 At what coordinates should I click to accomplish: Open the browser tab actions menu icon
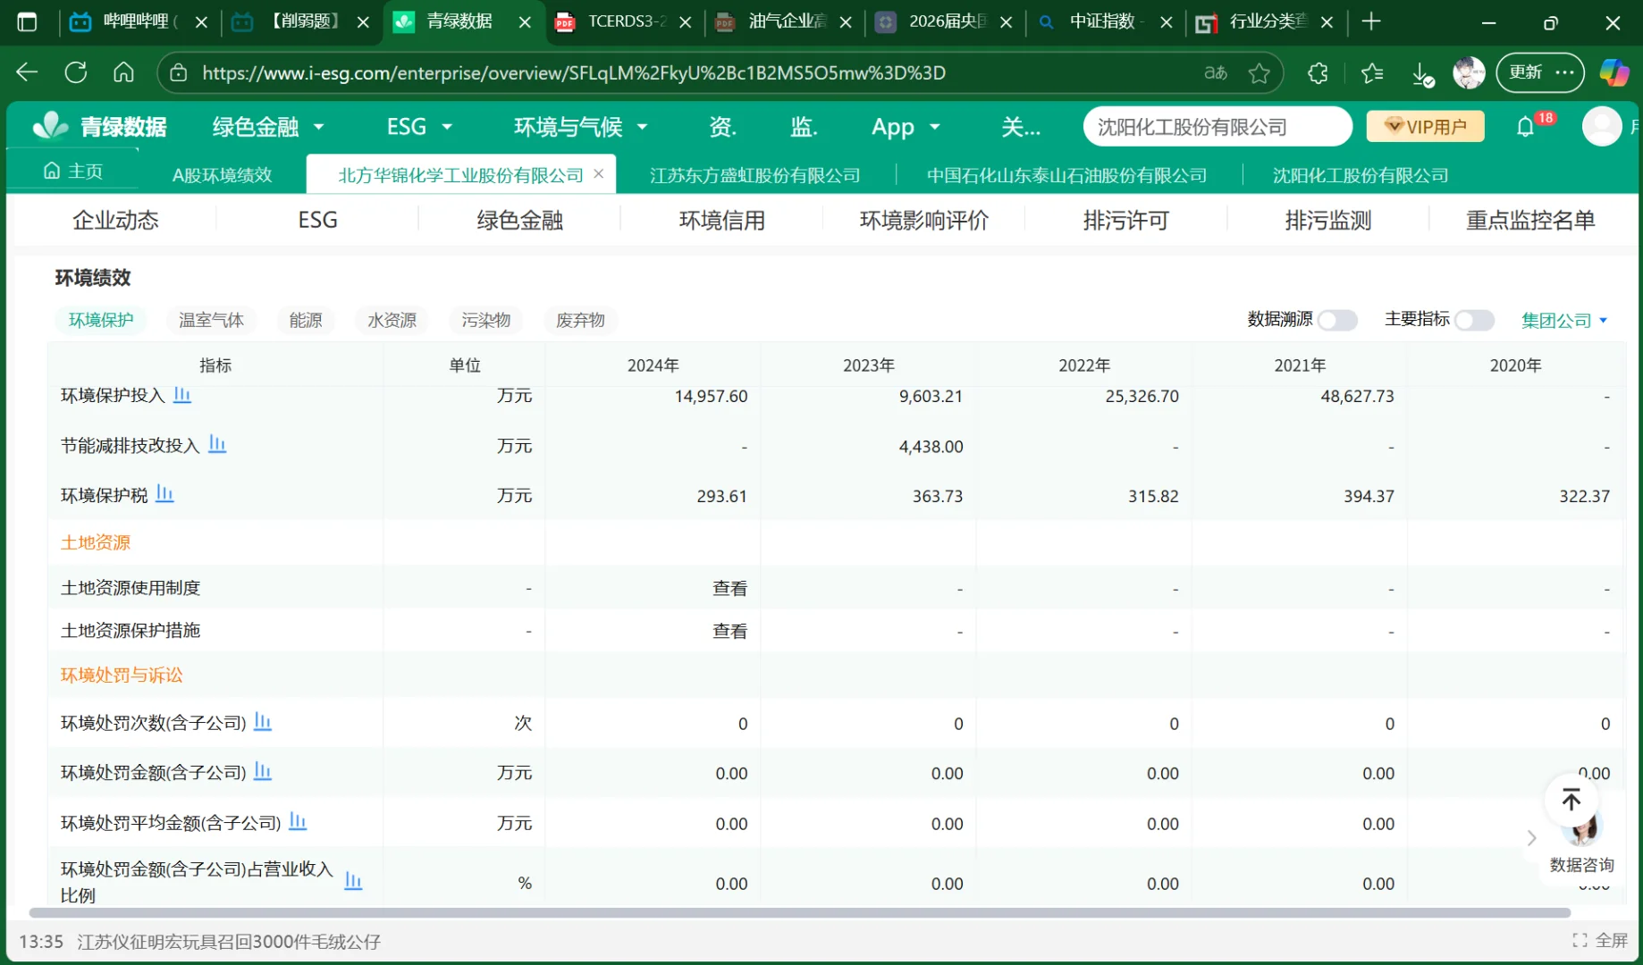point(27,22)
